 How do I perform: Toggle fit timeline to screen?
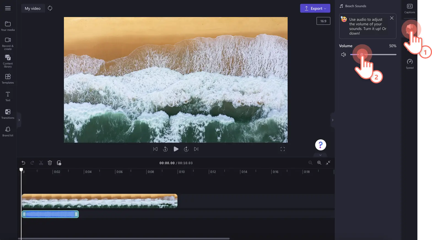point(328,163)
